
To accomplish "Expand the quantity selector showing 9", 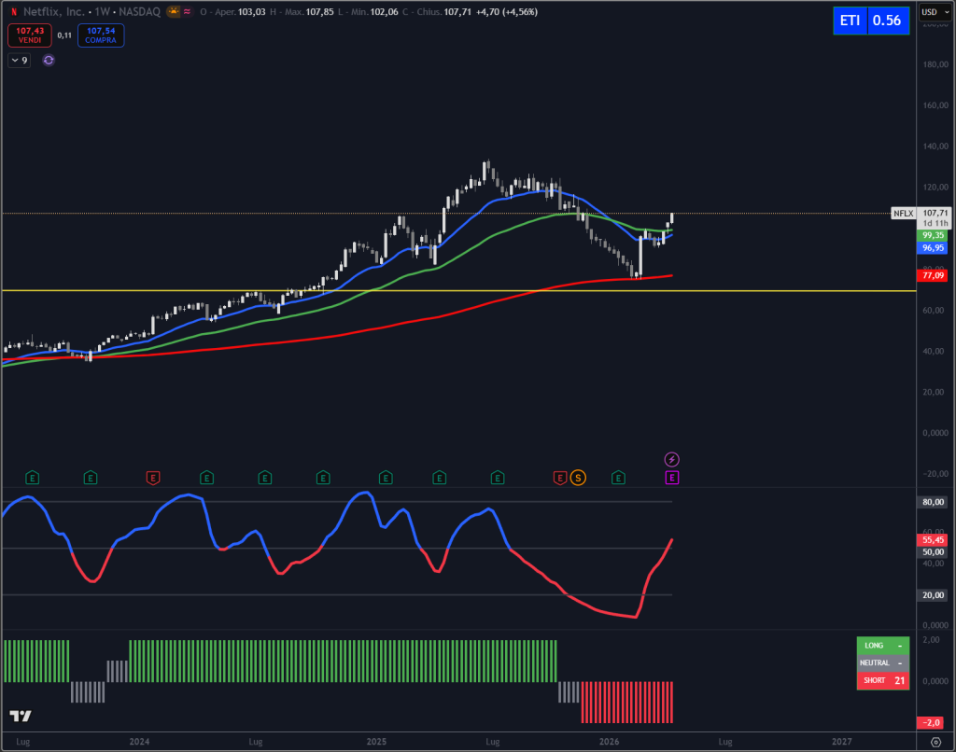I will (19, 60).
